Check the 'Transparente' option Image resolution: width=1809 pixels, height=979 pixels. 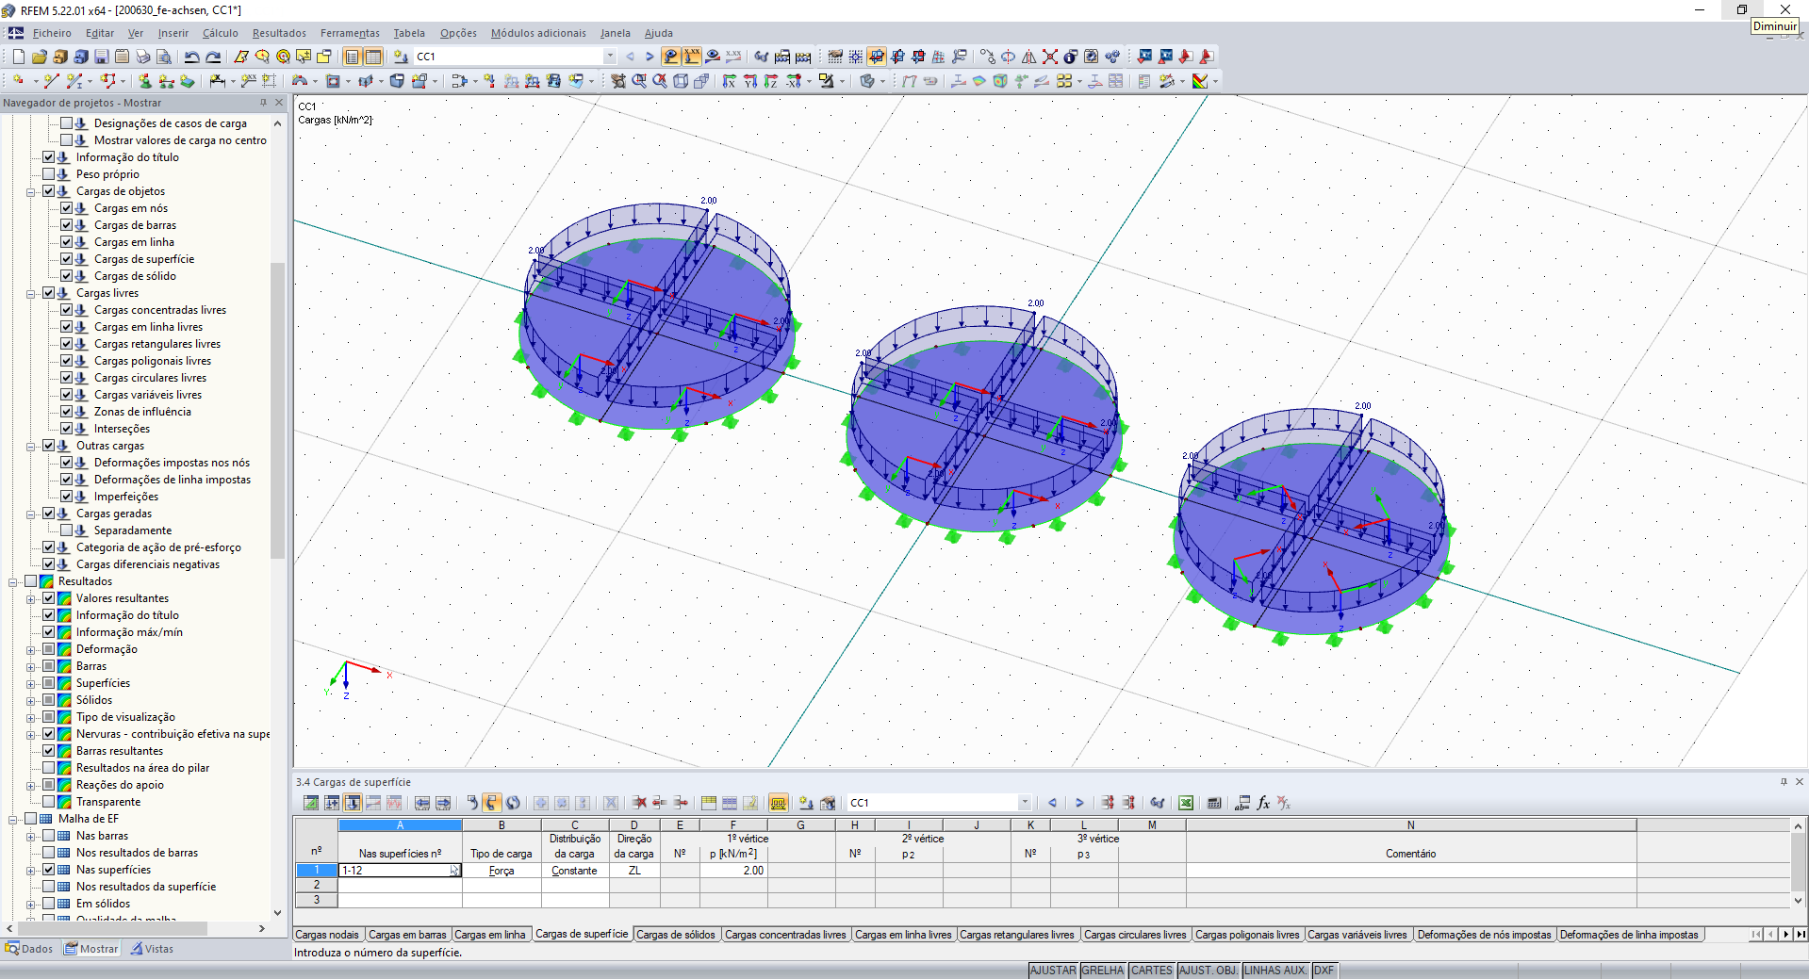(49, 802)
